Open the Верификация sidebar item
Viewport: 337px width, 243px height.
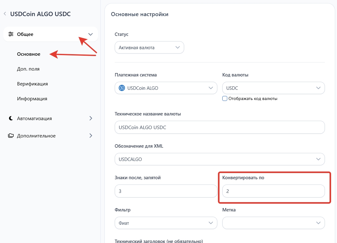32,84
